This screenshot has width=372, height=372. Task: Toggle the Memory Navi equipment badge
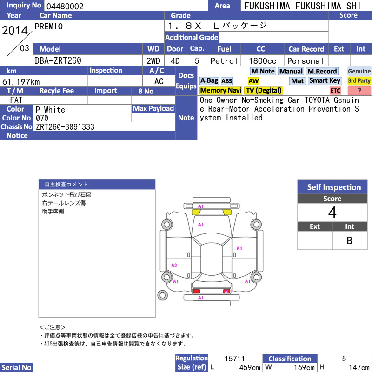(221, 91)
